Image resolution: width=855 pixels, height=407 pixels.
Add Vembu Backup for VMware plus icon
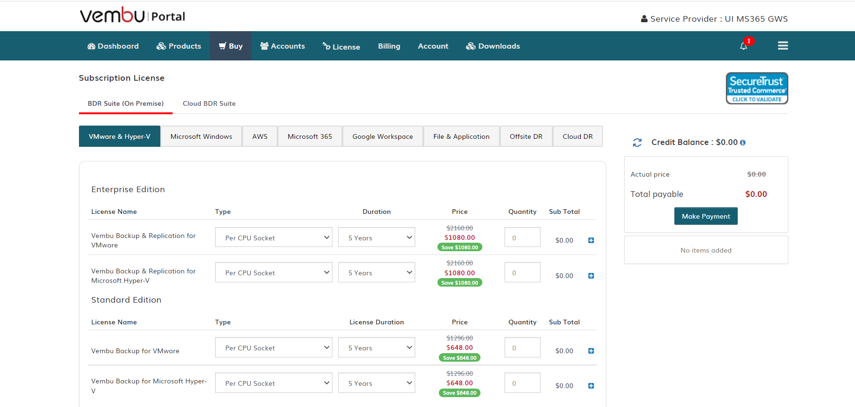[591, 351]
